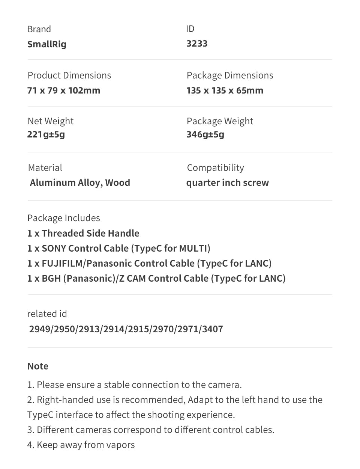Click the right-handed use recommendation note

coord(175,407)
